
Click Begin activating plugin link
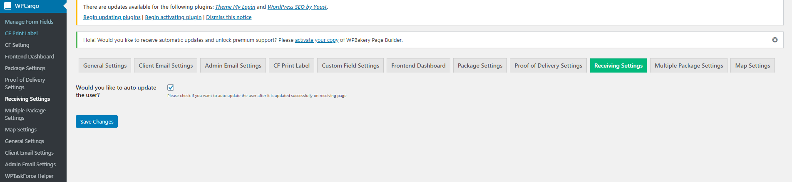click(173, 17)
